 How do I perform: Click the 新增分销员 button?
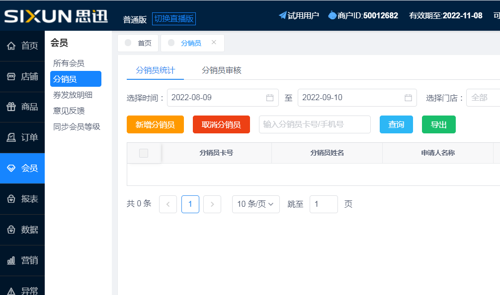[155, 124]
